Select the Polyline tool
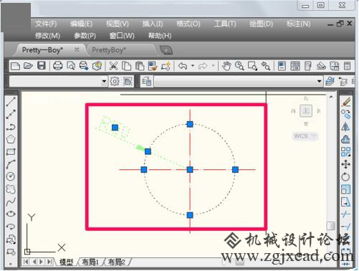 (11, 127)
